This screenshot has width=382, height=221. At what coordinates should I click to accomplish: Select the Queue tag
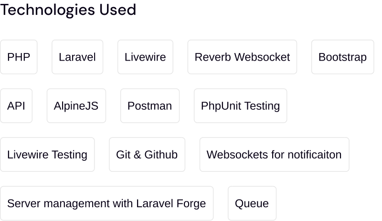point(252,203)
